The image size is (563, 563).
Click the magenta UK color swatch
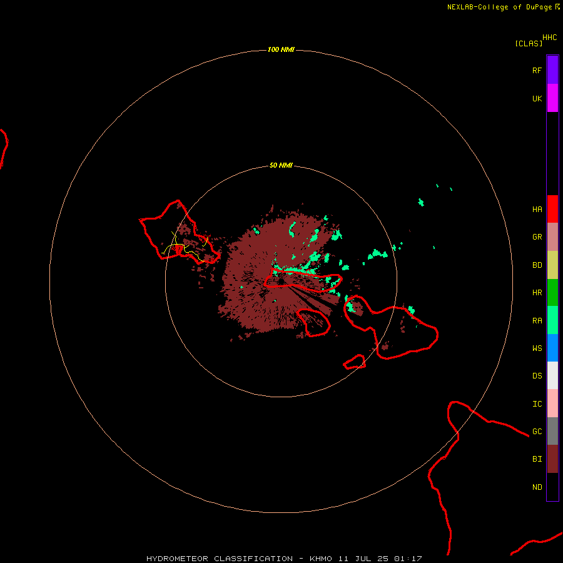point(552,98)
